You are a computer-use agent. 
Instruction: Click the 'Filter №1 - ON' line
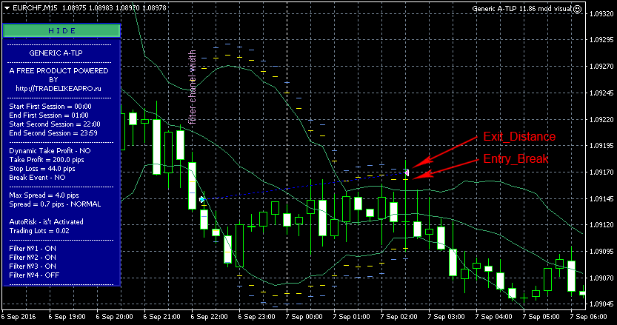[33, 249]
